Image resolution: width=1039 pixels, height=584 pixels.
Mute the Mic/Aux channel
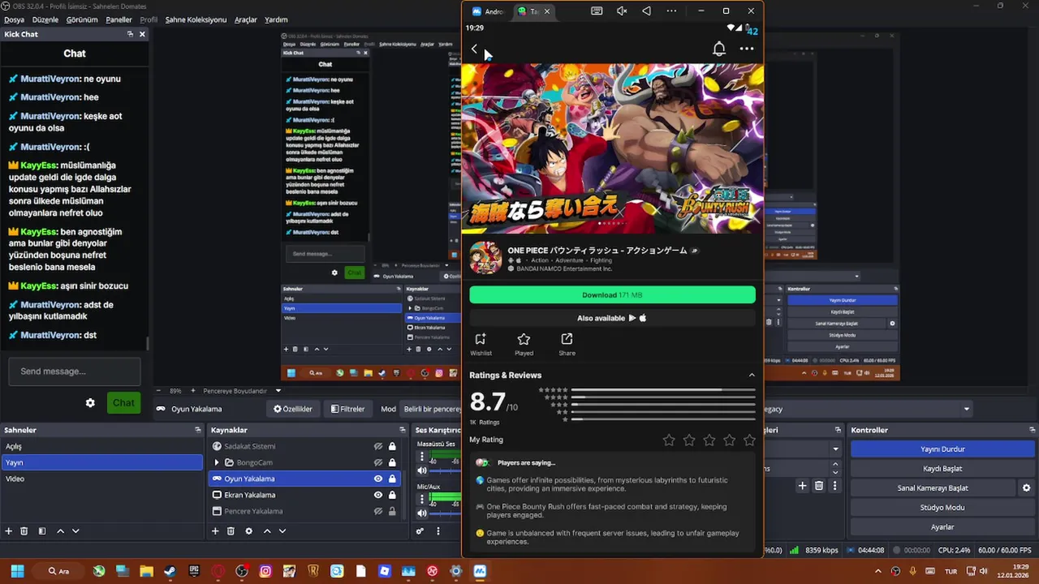coord(421,513)
